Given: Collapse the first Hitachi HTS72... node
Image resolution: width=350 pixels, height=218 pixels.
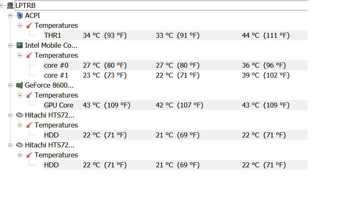Looking at the screenshot, I should click(10, 115).
